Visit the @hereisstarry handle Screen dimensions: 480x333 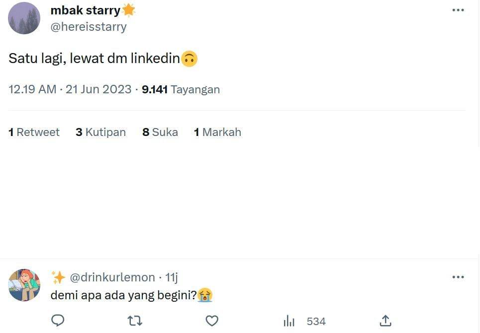coord(89,27)
